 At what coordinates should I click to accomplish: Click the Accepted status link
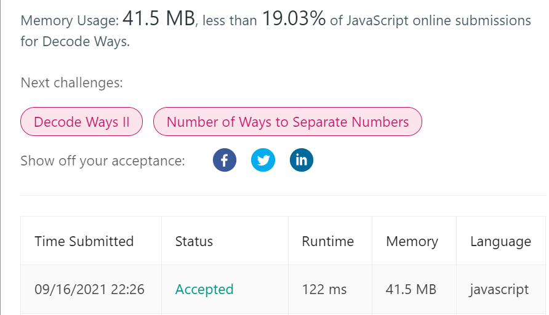tap(204, 289)
